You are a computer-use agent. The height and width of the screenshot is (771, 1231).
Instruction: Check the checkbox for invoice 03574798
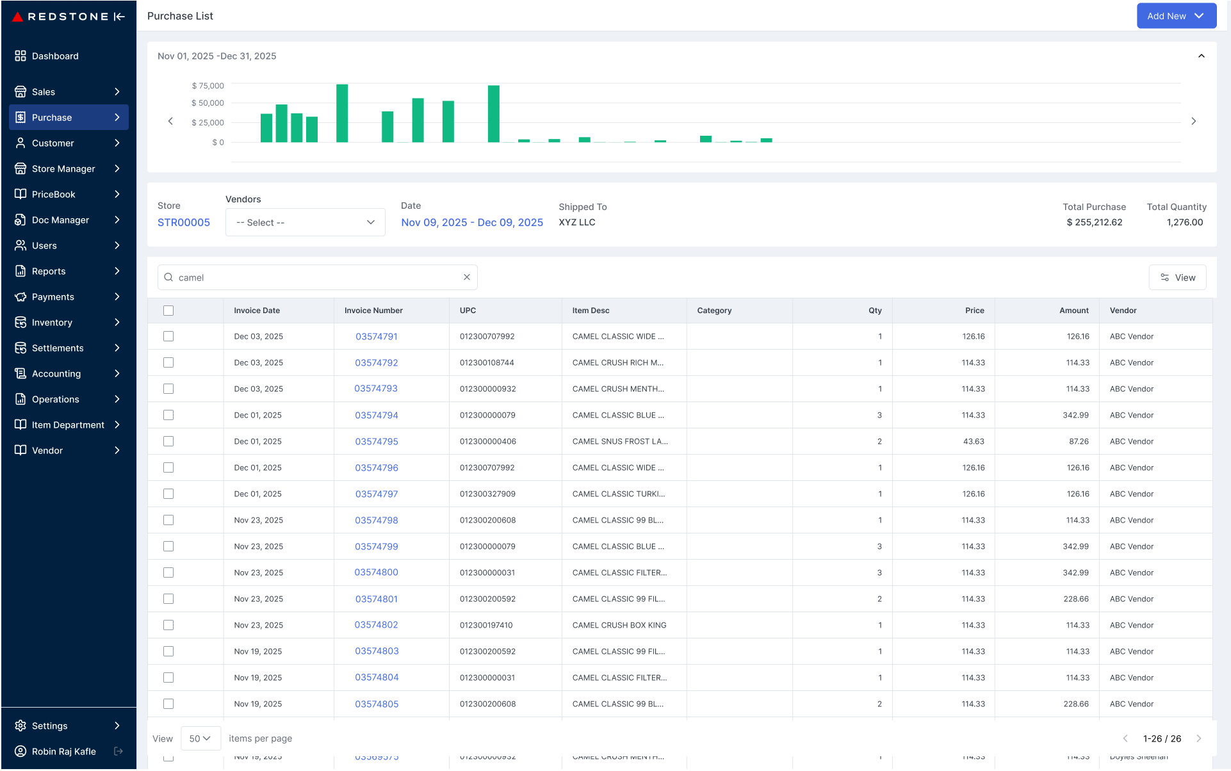click(x=168, y=520)
